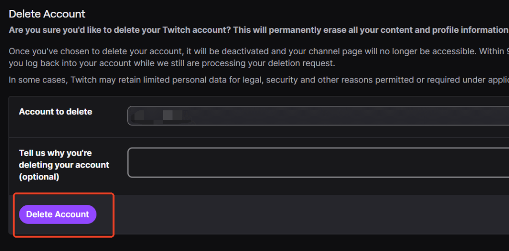
Task: Click the Account to delete field
Action: [x=318, y=116]
